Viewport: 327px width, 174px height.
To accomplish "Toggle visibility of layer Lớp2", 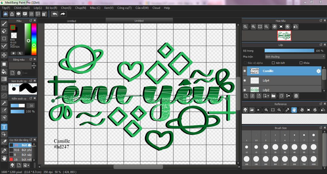I will coord(245,90).
